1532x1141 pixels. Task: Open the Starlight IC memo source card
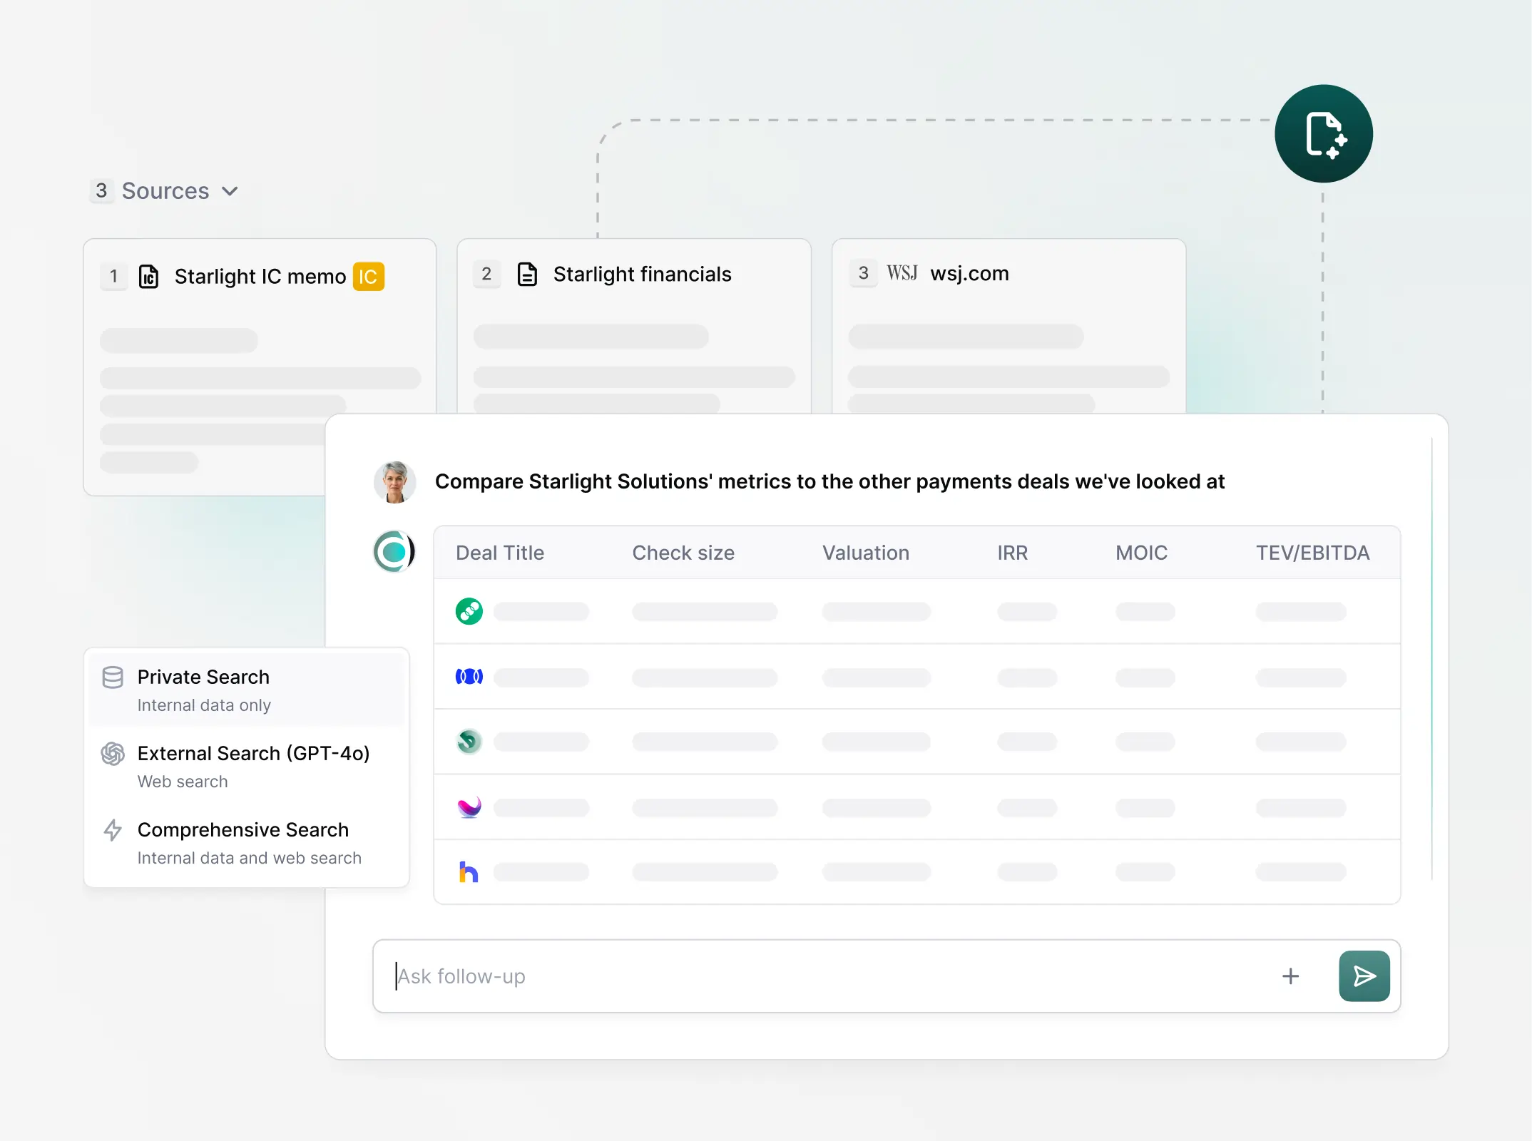(x=260, y=367)
